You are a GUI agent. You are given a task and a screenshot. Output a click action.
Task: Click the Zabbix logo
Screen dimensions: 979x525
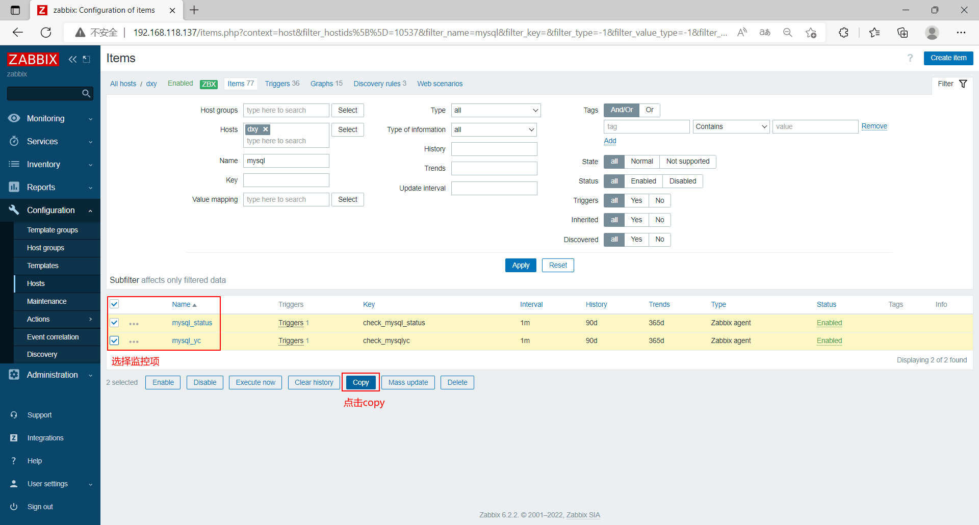pyautogui.click(x=33, y=59)
